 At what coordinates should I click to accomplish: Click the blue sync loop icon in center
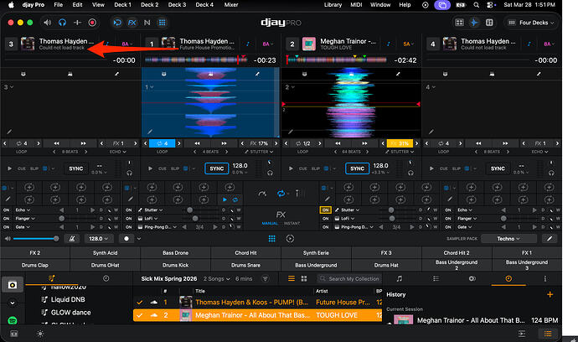[x=281, y=194]
